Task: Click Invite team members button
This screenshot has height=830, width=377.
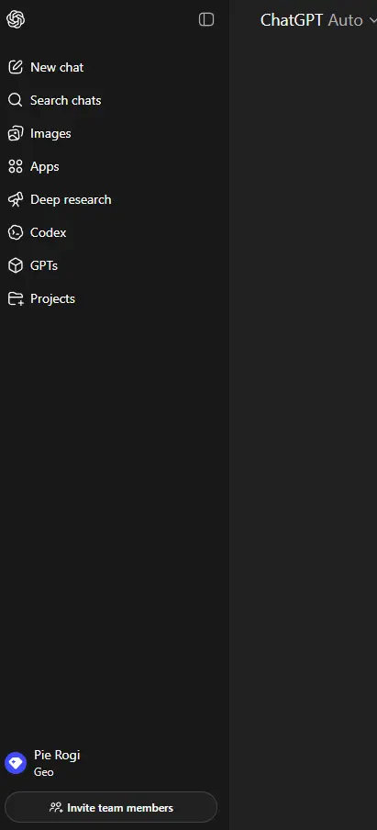Action: tap(111, 808)
